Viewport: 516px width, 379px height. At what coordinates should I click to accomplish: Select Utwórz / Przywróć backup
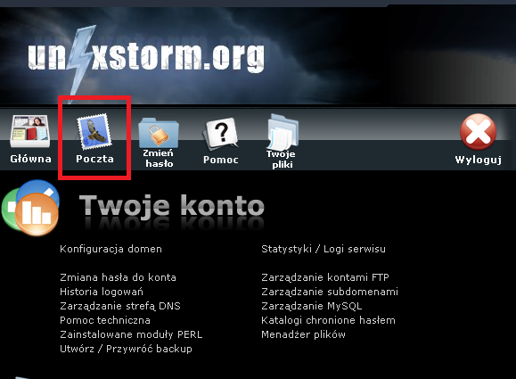click(x=126, y=349)
